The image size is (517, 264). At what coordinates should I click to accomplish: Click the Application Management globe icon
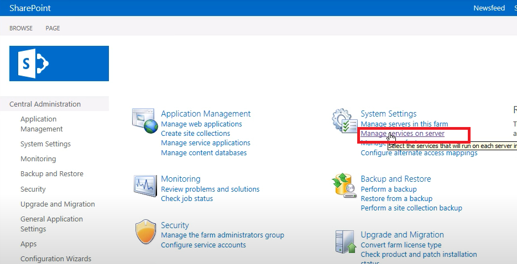click(x=145, y=121)
